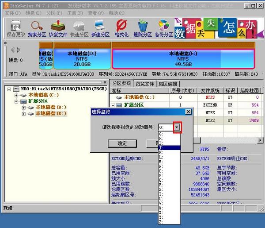Open the drive letter dropdown arrow
Image resolution: width=265 pixels, height=228 pixels.
177,127
